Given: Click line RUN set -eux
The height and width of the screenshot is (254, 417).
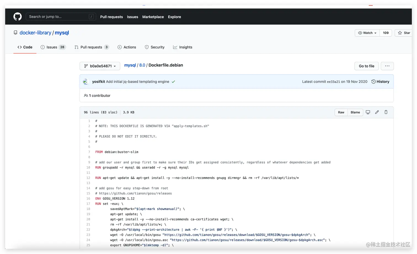Looking at the screenshot, I should (x=109, y=204).
